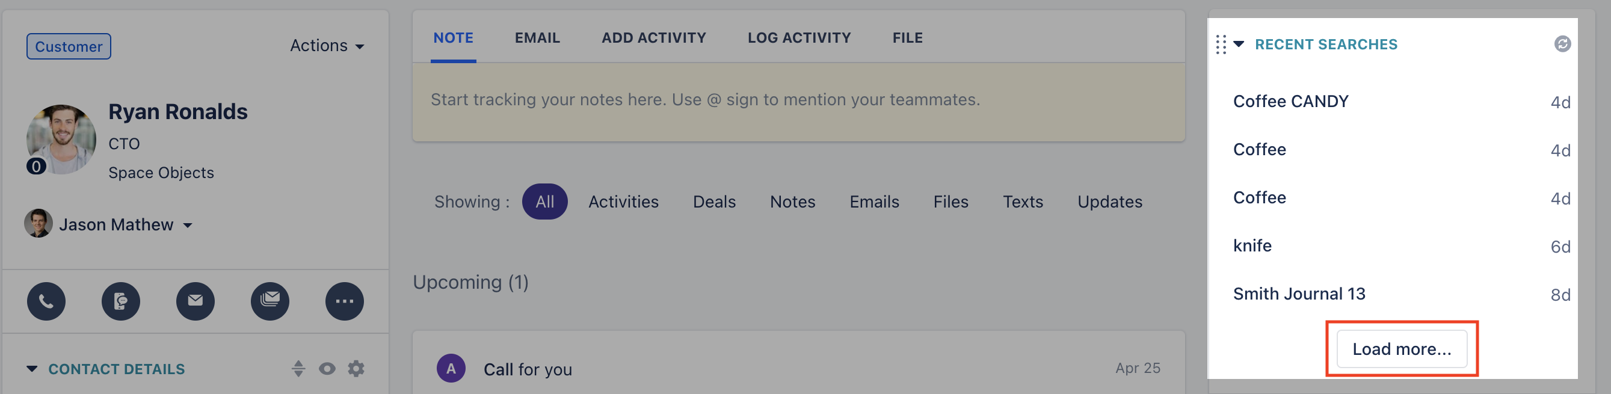The width and height of the screenshot is (1611, 394).
Task: Click the Contact Details settings gear
Action: 356,369
